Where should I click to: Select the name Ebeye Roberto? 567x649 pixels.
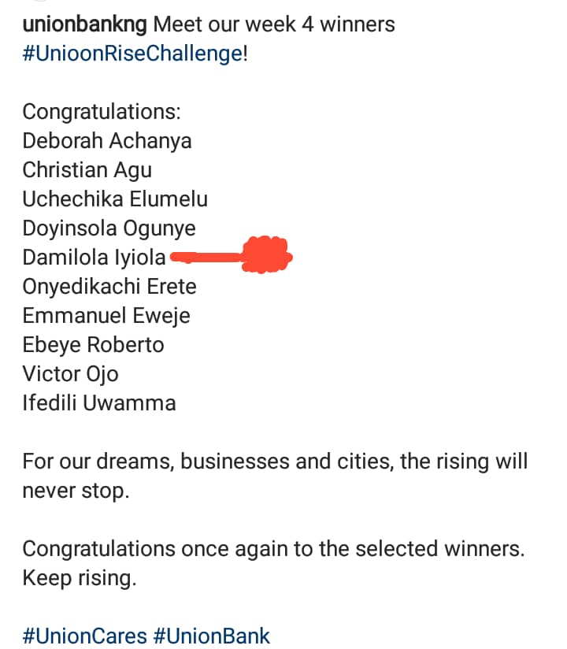click(93, 345)
